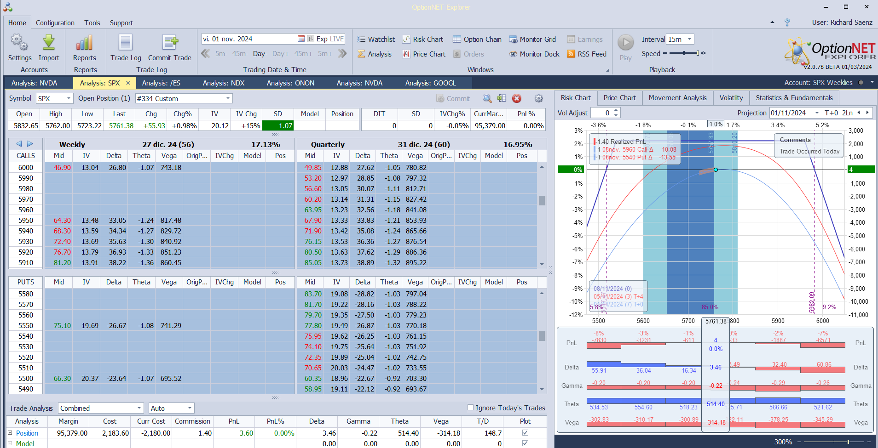Adjust the 300% zoom slider

coord(834,442)
